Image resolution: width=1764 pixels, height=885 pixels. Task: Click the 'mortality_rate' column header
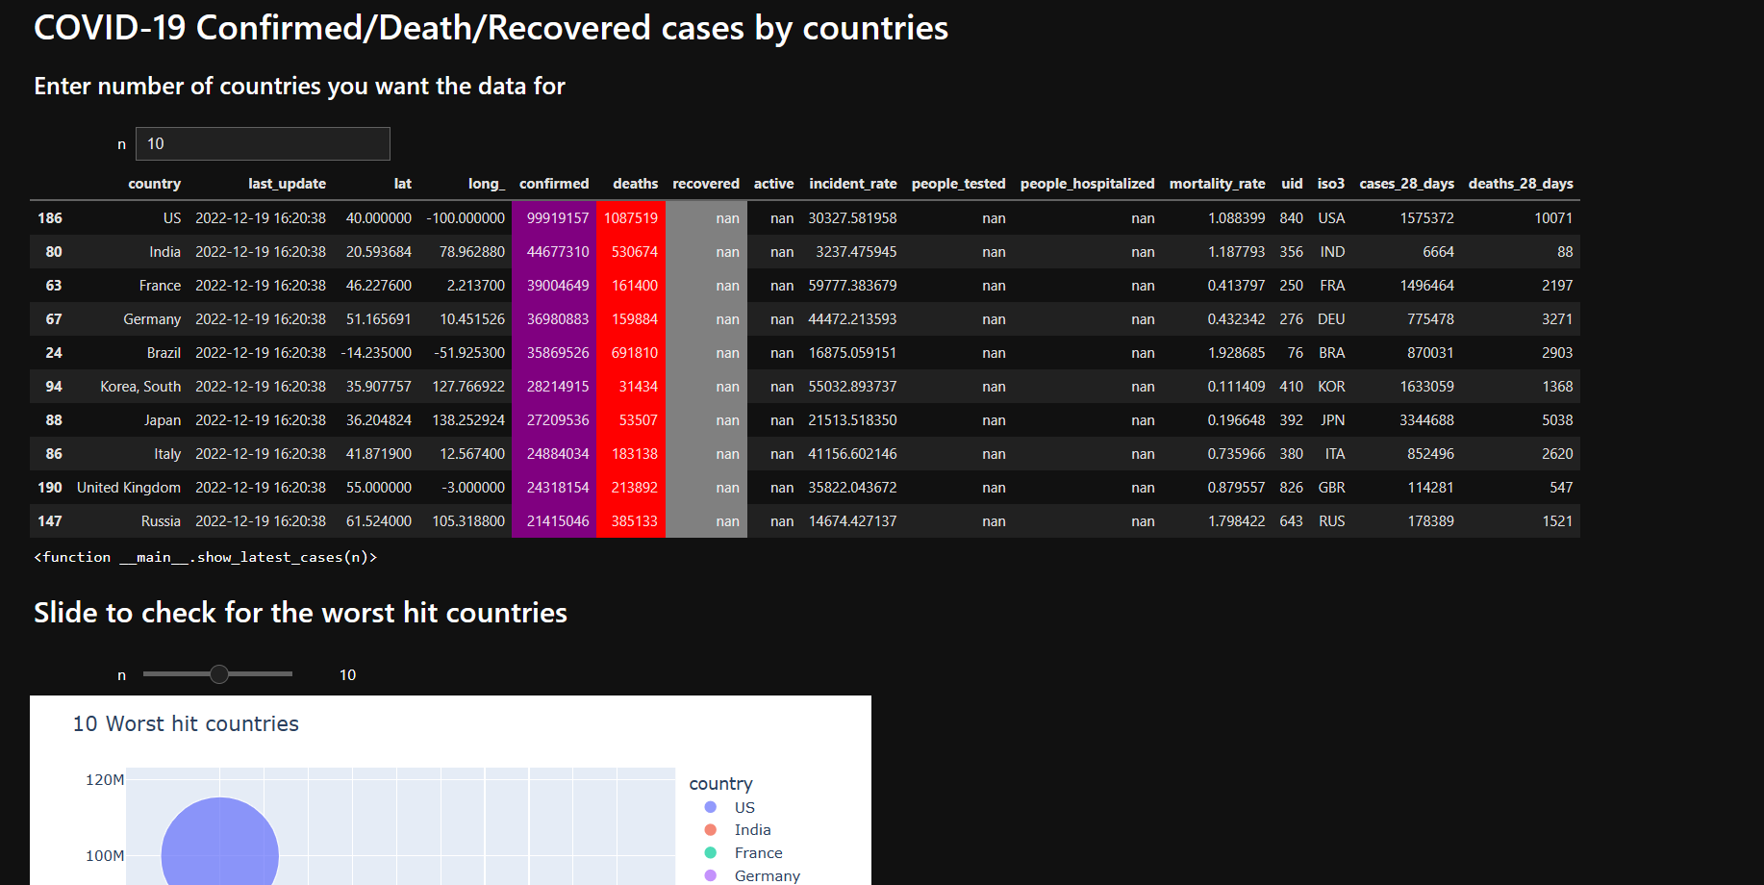pyautogui.click(x=1217, y=184)
